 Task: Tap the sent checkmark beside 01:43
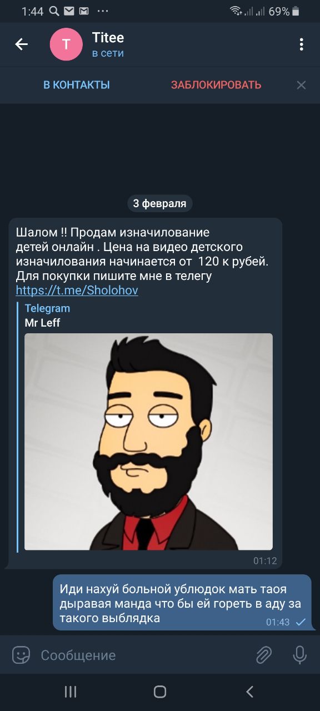(301, 622)
